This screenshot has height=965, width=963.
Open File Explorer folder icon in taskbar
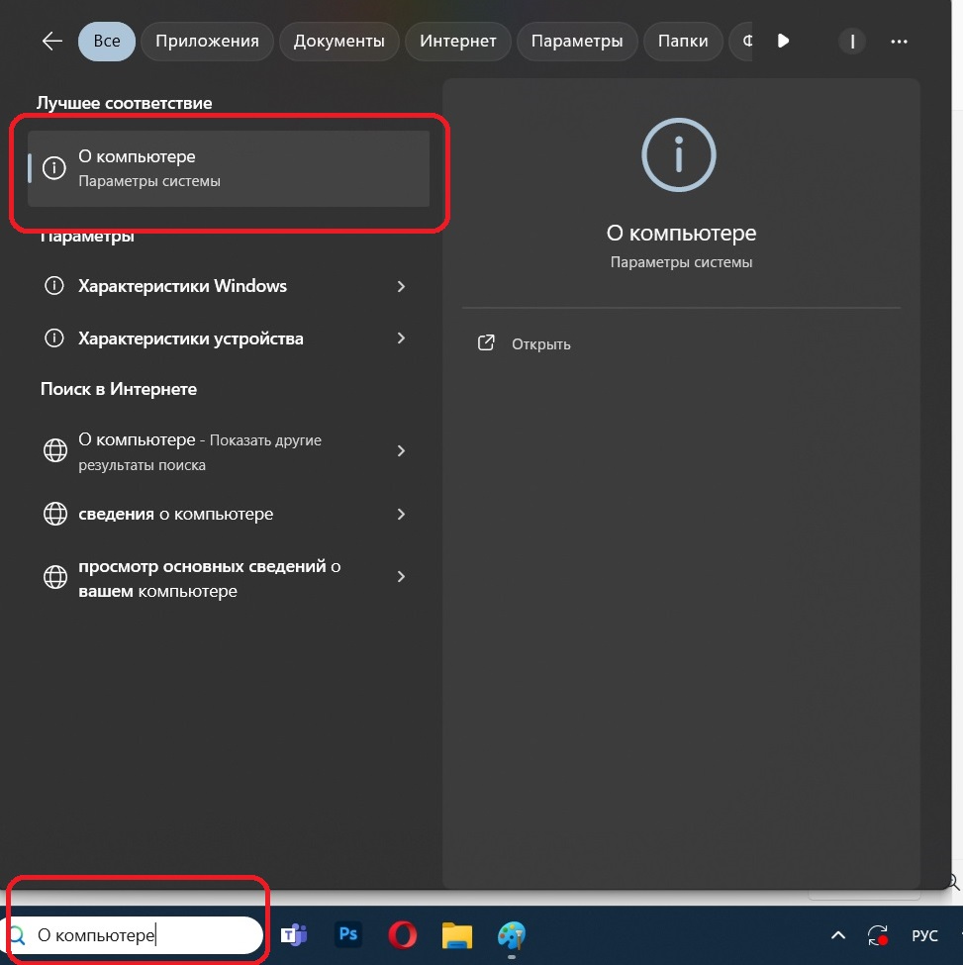[x=456, y=934]
